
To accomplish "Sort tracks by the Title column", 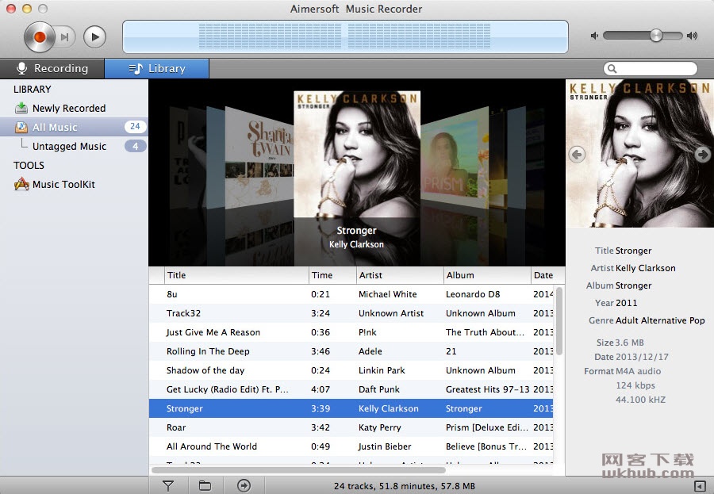I will (x=236, y=275).
